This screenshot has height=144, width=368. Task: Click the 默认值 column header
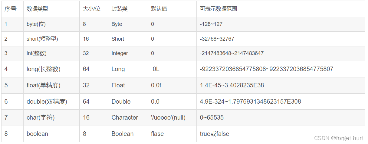[x=172, y=9]
